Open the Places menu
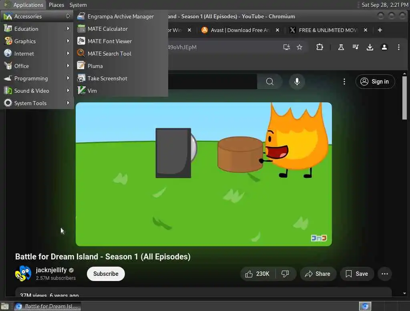Image resolution: width=410 pixels, height=311 pixels. point(56,5)
